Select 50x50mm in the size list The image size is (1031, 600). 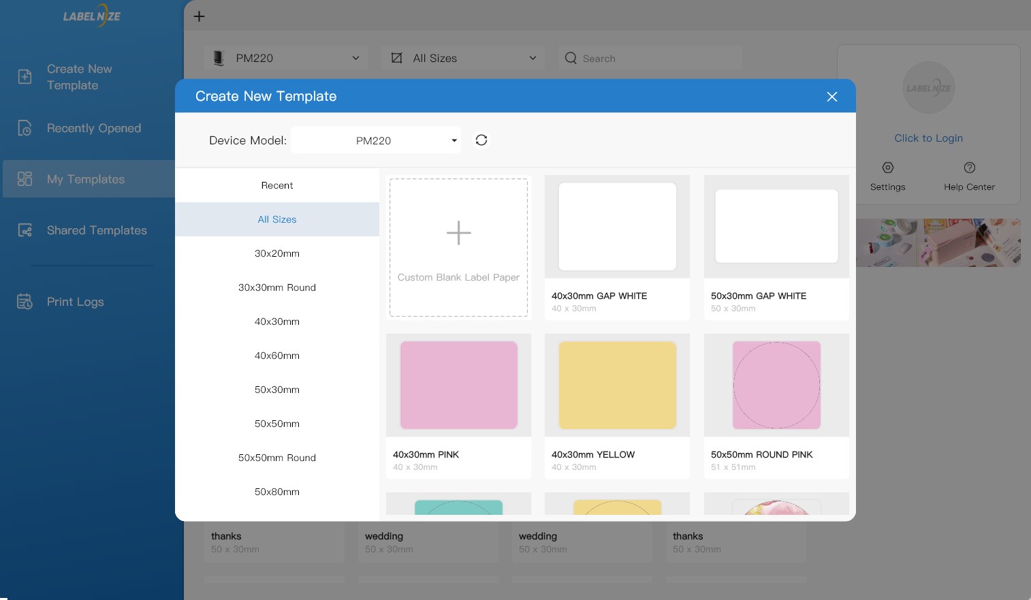(277, 424)
